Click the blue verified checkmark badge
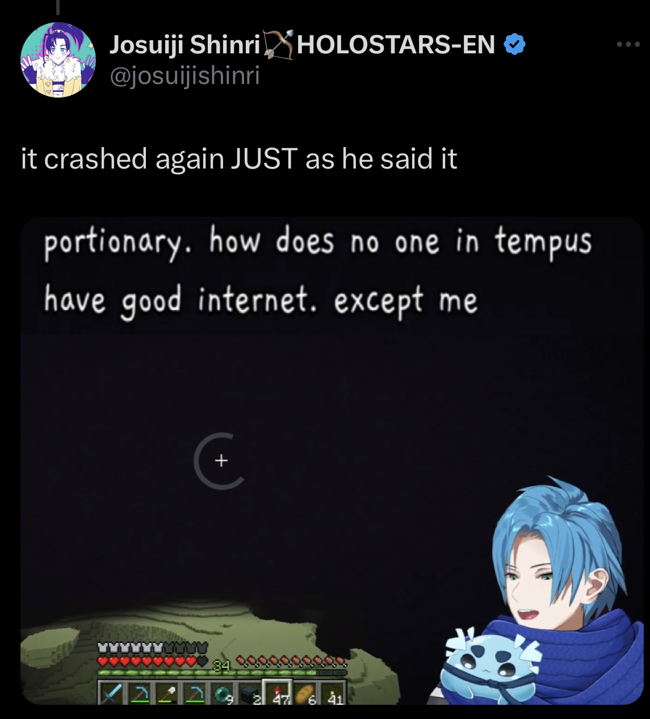This screenshot has width=650, height=719. point(514,44)
